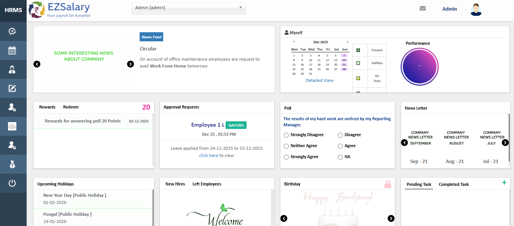
Task: Click the pencil edit sidebar icon
Action: (x=12, y=88)
